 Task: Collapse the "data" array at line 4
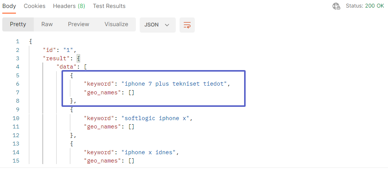pyautogui.click(x=86, y=67)
